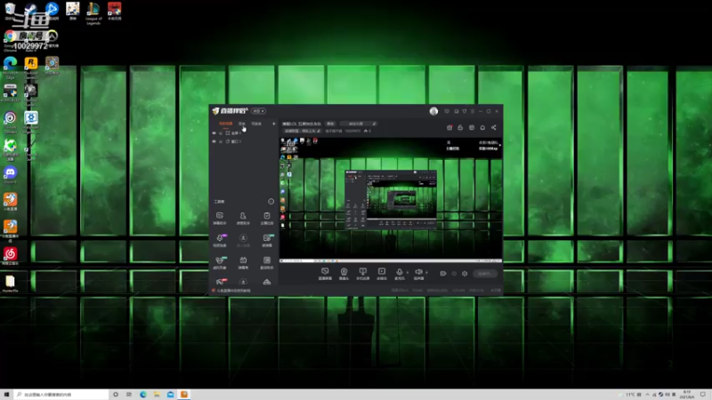The image size is (712, 400).
Task: Open the HunterPie folder on desktop
Action: click(10, 284)
